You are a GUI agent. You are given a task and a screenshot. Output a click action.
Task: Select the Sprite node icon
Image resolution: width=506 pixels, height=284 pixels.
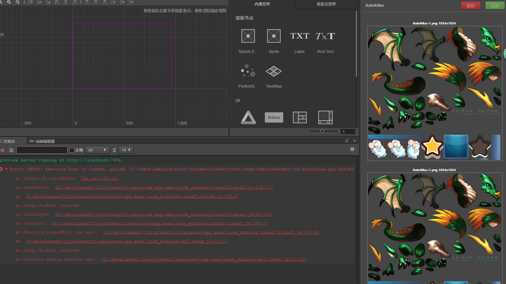274,36
